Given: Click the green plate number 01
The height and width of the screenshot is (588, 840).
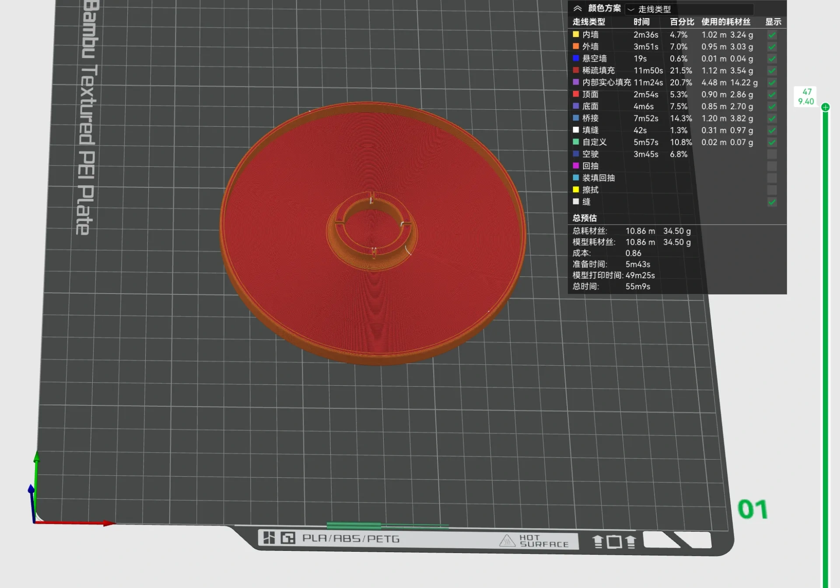Looking at the screenshot, I should coord(752,509).
